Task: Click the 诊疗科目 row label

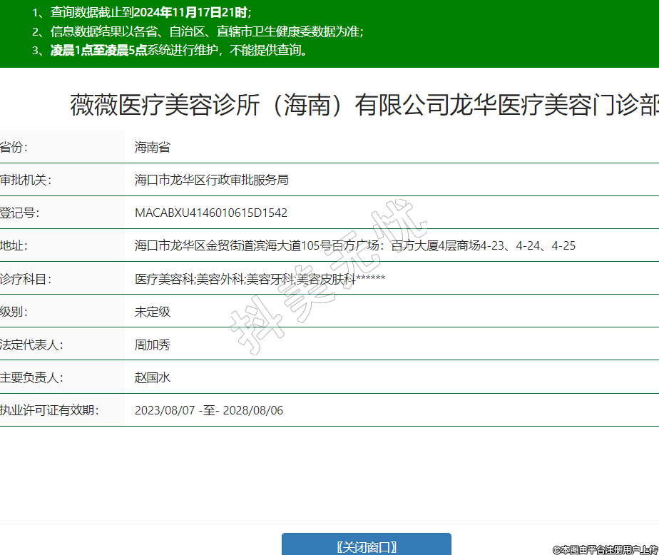Action: [26, 279]
